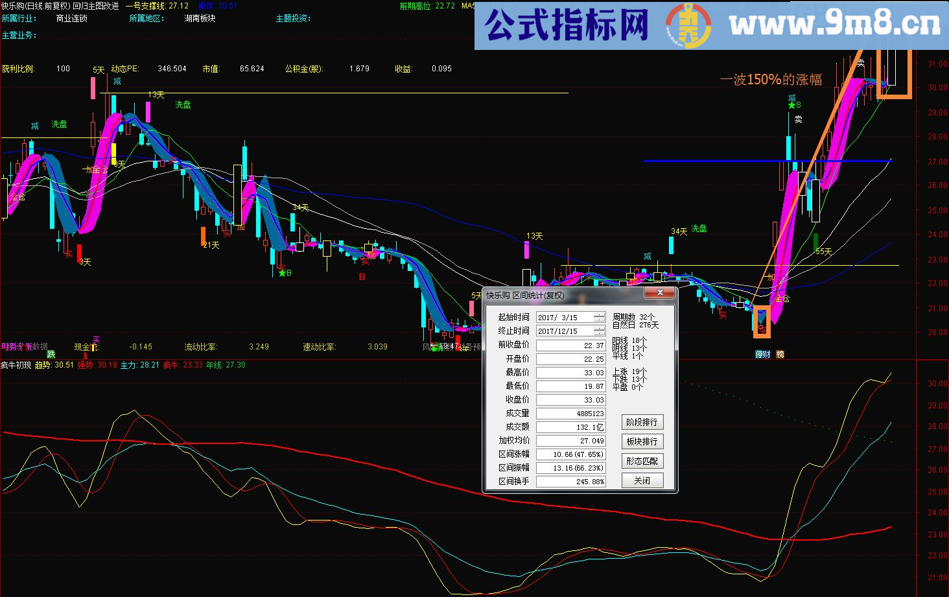The width and height of the screenshot is (949, 597).
Task: Click the 市值 value 65.624
Action: (252, 68)
